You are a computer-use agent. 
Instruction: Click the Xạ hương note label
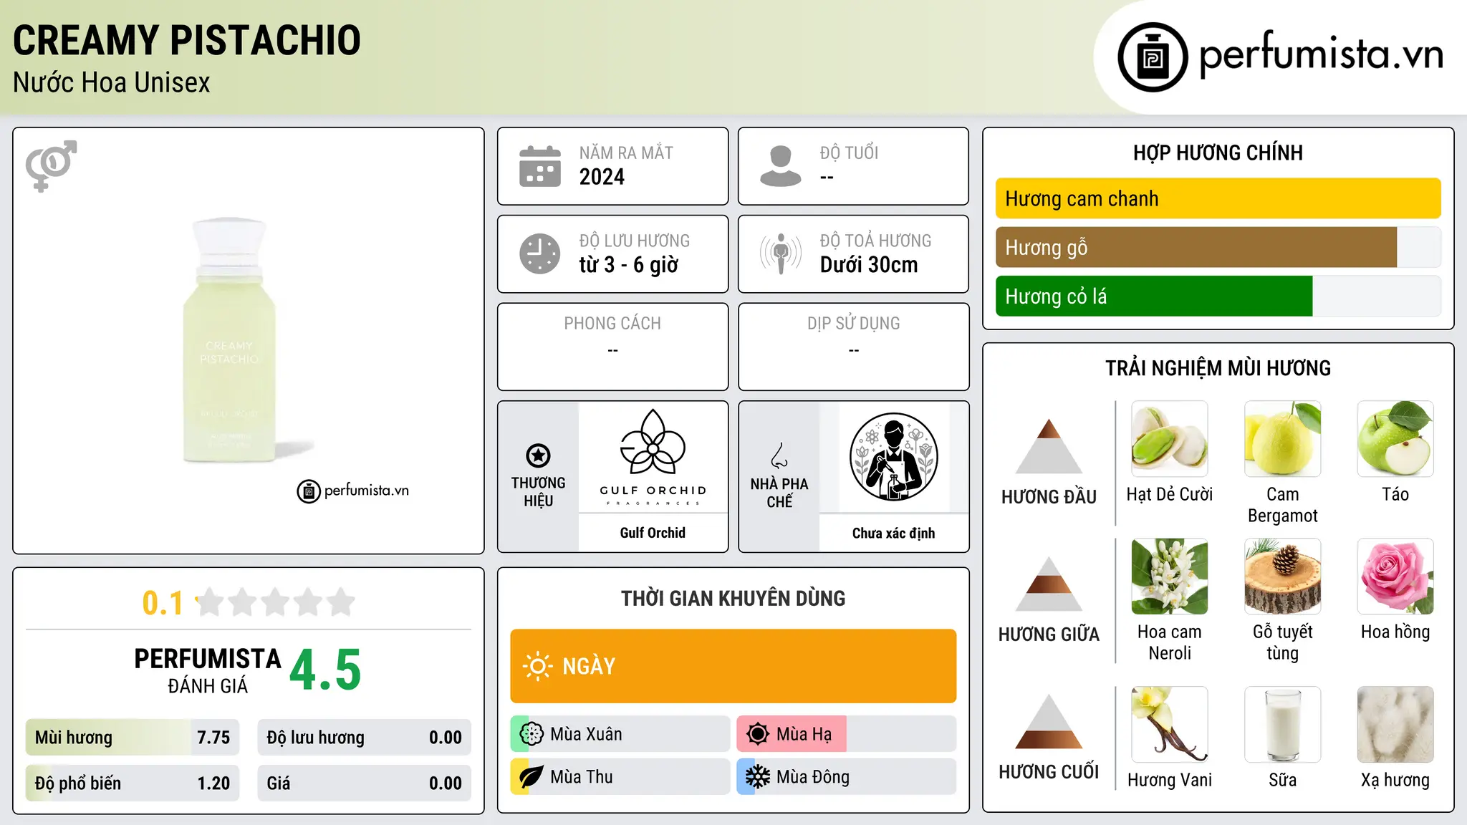[1395, 780]
